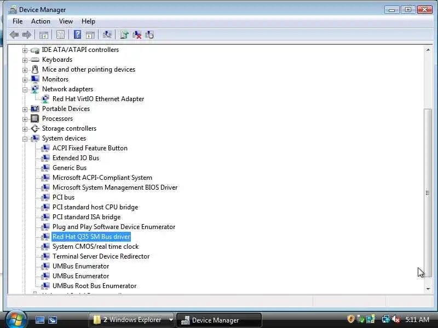Click the 5:11 AM taskbar clock
This screenshot has width=438, height=328.
point(417,319)
